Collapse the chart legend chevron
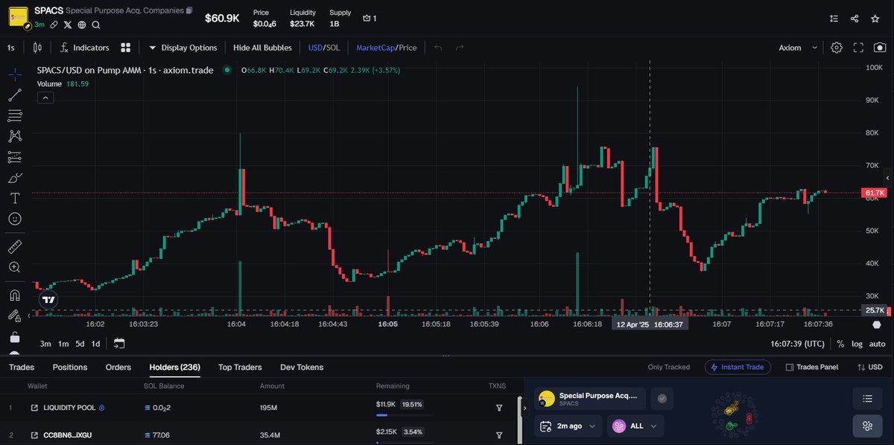This screenshot has width=894, height=445. tap(44, 97)
